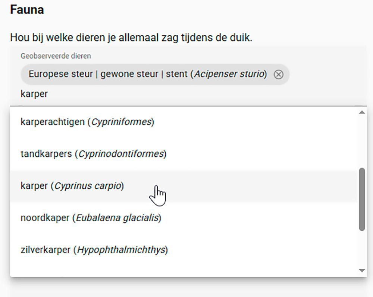
Task: Click the dropdown list scrollbar thumb
Action: click(x=361, y=199)
